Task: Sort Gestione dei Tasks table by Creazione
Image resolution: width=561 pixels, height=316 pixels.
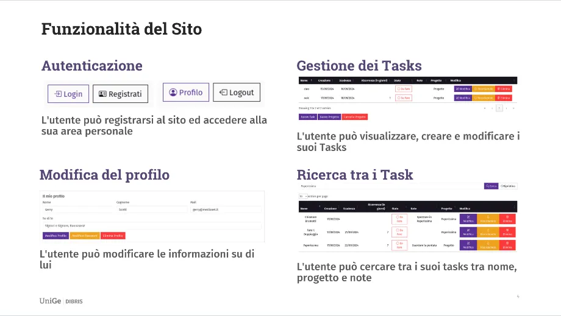Action: point(325,80)
